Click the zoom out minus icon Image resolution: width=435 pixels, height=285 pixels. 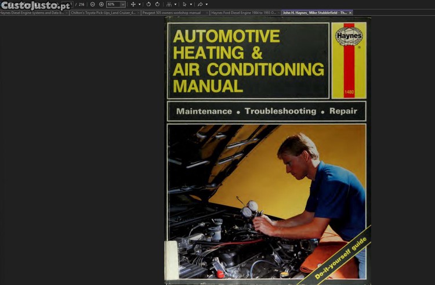[x=93, y=4]
